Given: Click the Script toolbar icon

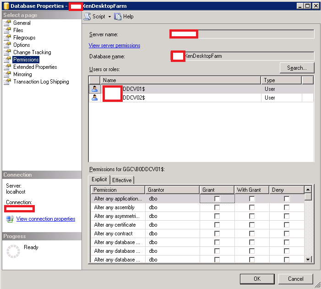Looking at the screenshot, I should click(x=87, y=17).
